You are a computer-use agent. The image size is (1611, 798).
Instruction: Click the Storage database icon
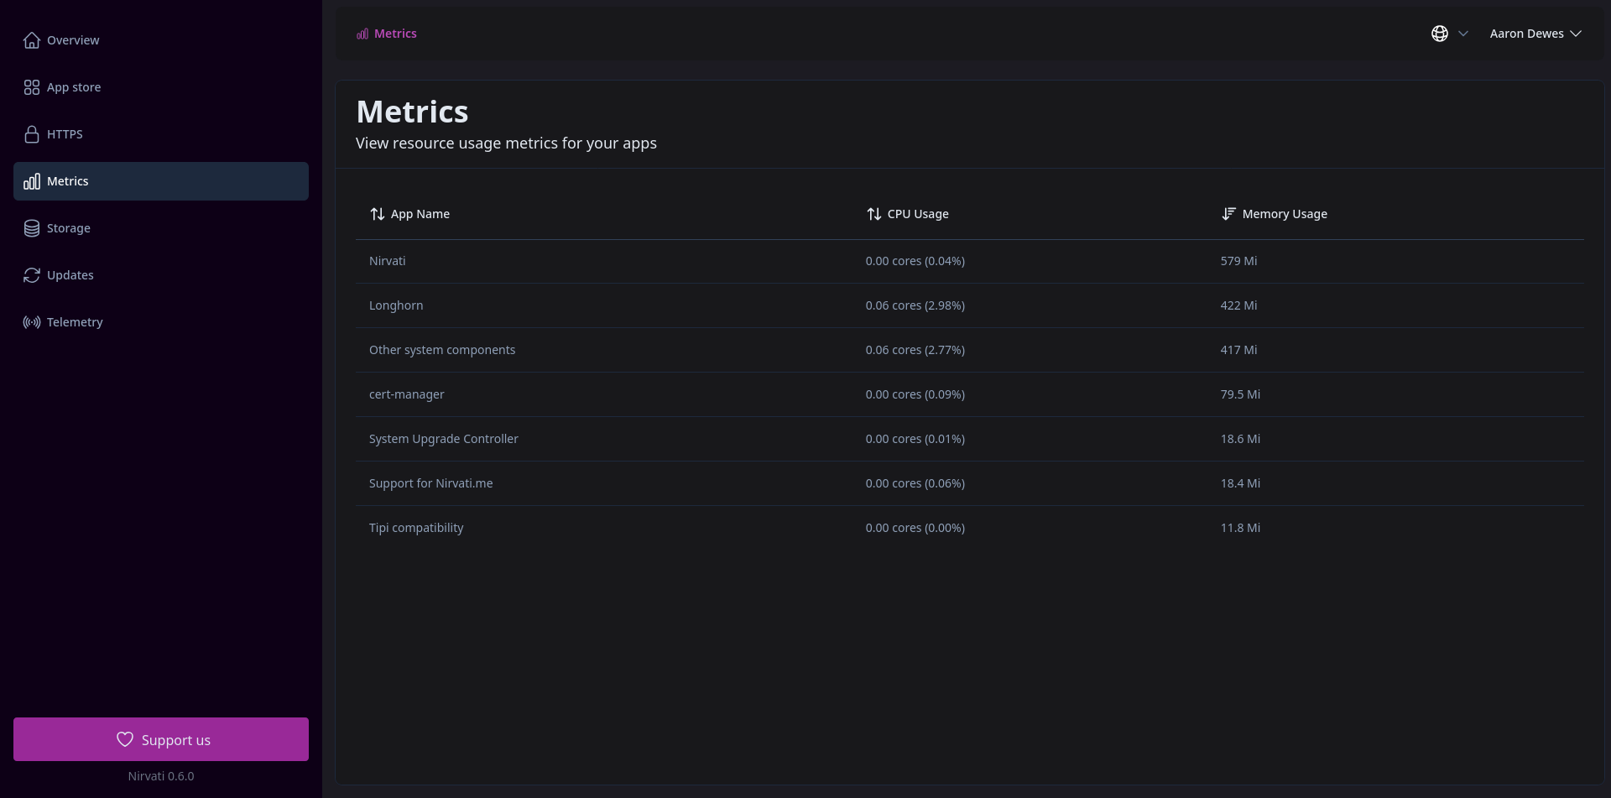coord(32,227)
